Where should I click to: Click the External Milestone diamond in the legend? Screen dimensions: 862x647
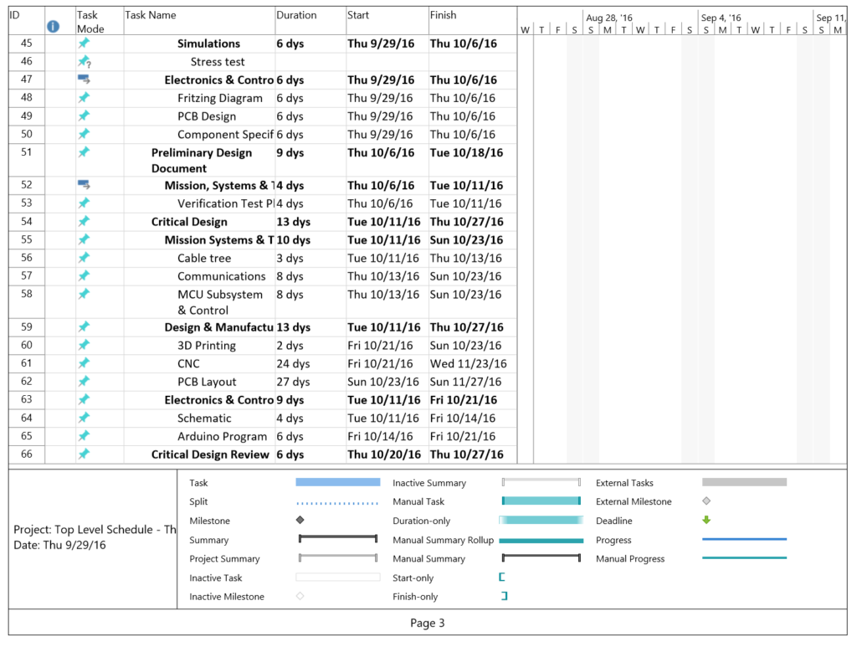(707, 501)
